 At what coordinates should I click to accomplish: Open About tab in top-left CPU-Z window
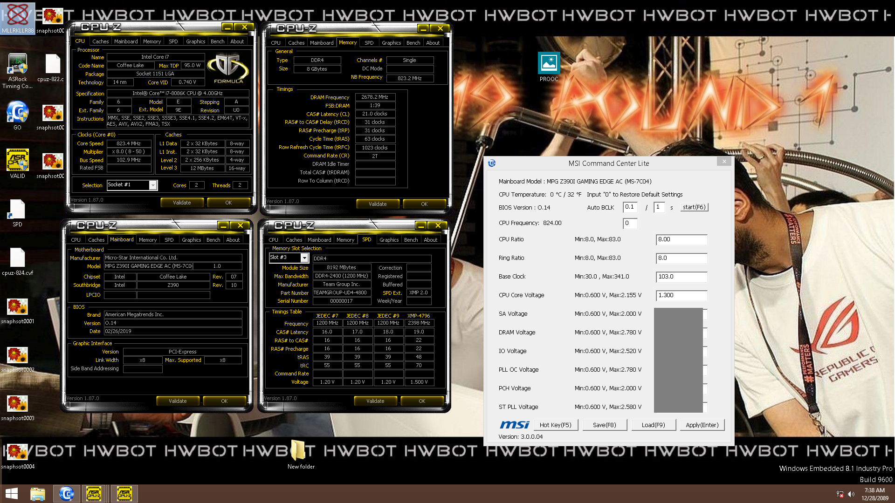point(237,41)
